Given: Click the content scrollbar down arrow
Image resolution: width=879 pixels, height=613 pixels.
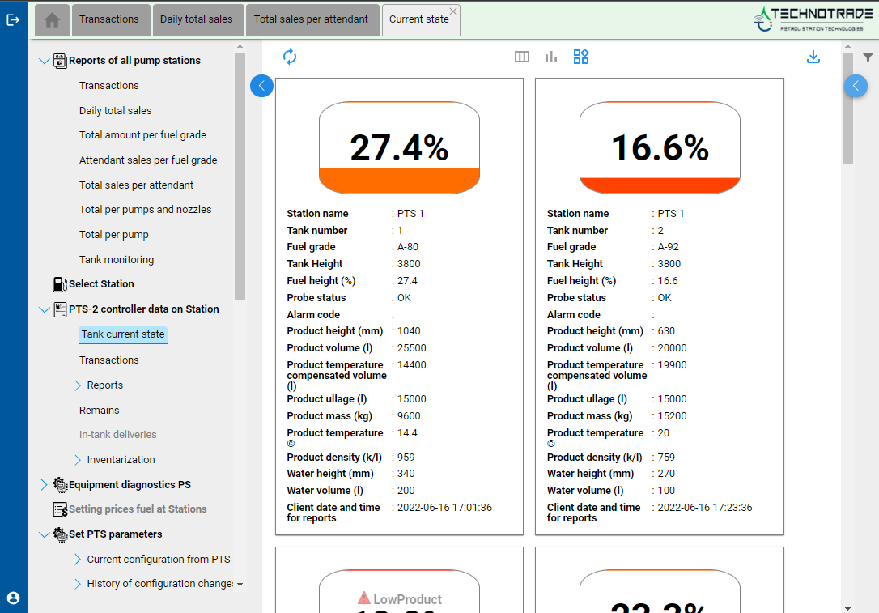Looking at the screenshot, I should (847, 608).
